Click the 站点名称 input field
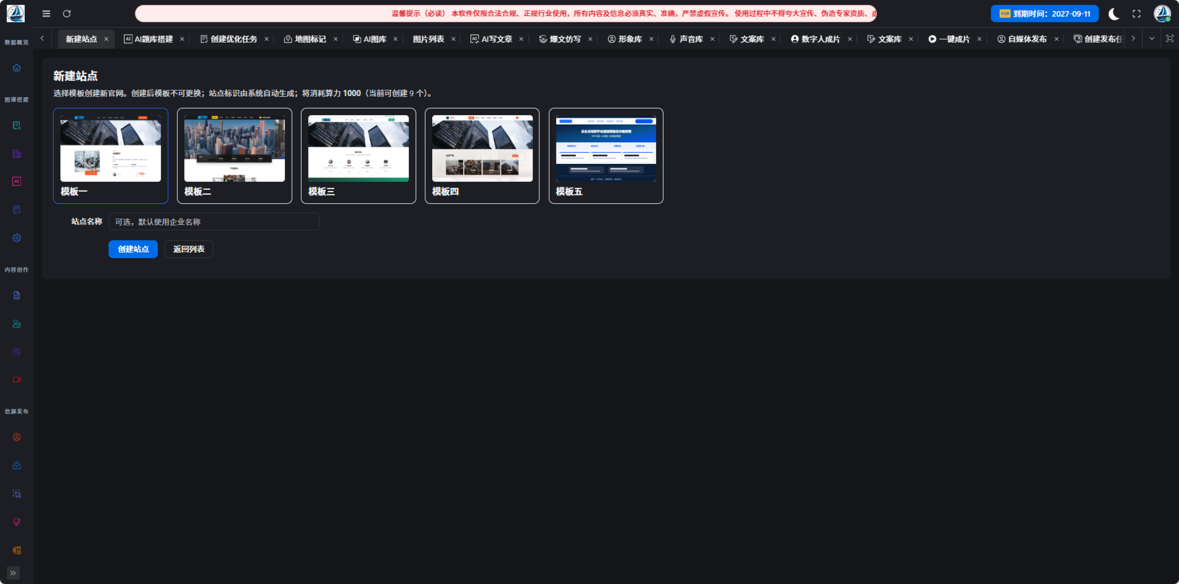The height and width of the screenshot is (584, 1179). pyautogui.click(x=214, y=222)
